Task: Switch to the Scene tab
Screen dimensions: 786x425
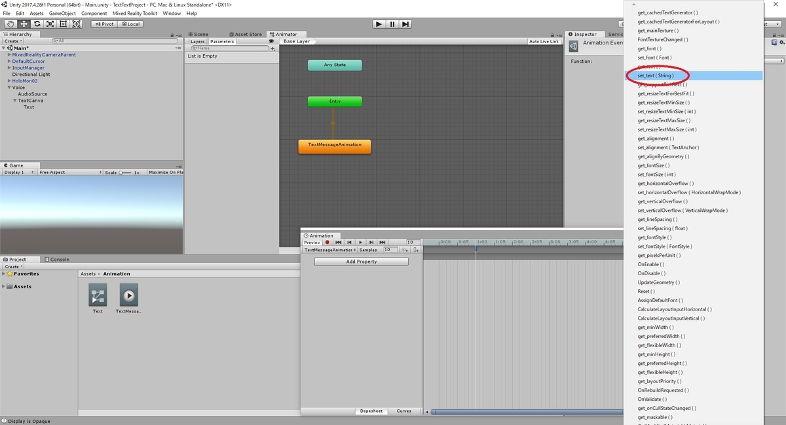Action: tap(198, 34)
